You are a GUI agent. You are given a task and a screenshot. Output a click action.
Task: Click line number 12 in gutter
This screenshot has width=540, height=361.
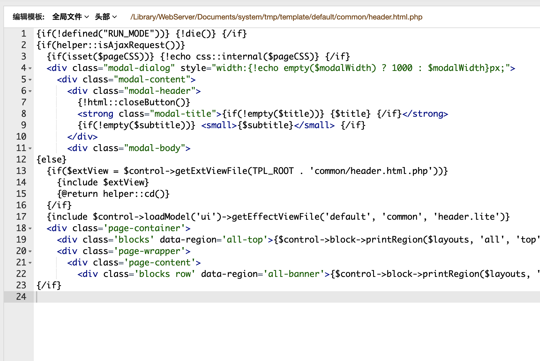(x=21, y=159)
